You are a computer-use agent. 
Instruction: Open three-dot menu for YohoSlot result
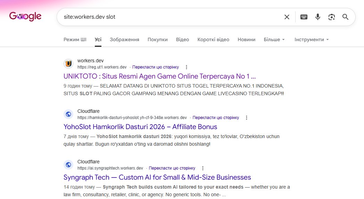click(247, 118)
